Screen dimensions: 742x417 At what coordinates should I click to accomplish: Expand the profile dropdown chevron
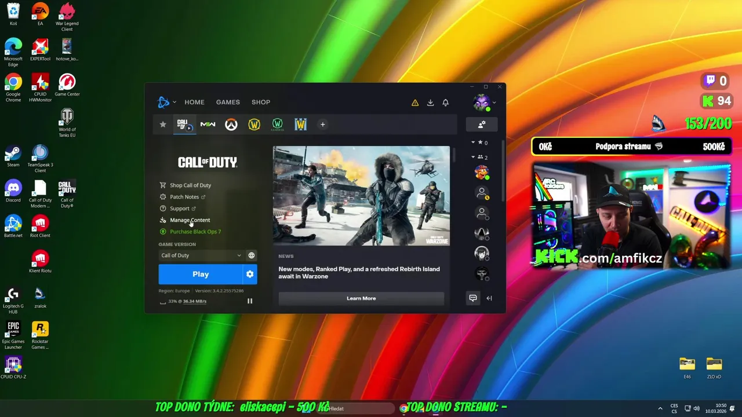click(x=494, y=103)
